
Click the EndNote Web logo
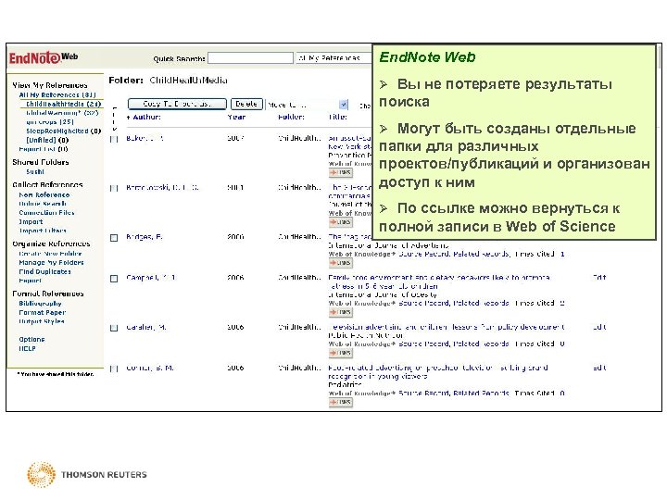tap(44, 57)
